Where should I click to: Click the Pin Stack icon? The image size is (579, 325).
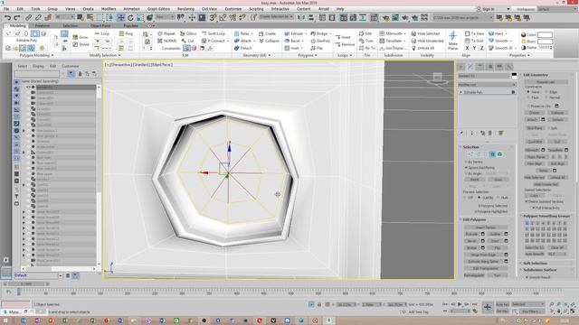pos(461,133)
